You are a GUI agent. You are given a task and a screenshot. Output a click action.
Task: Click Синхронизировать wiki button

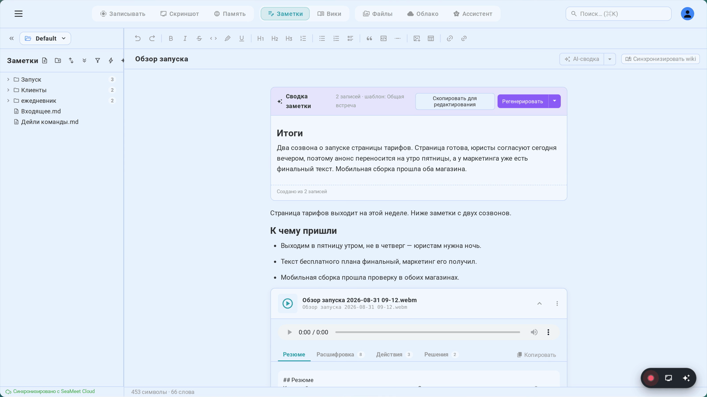pyautogui.click(x=660, y=59)
